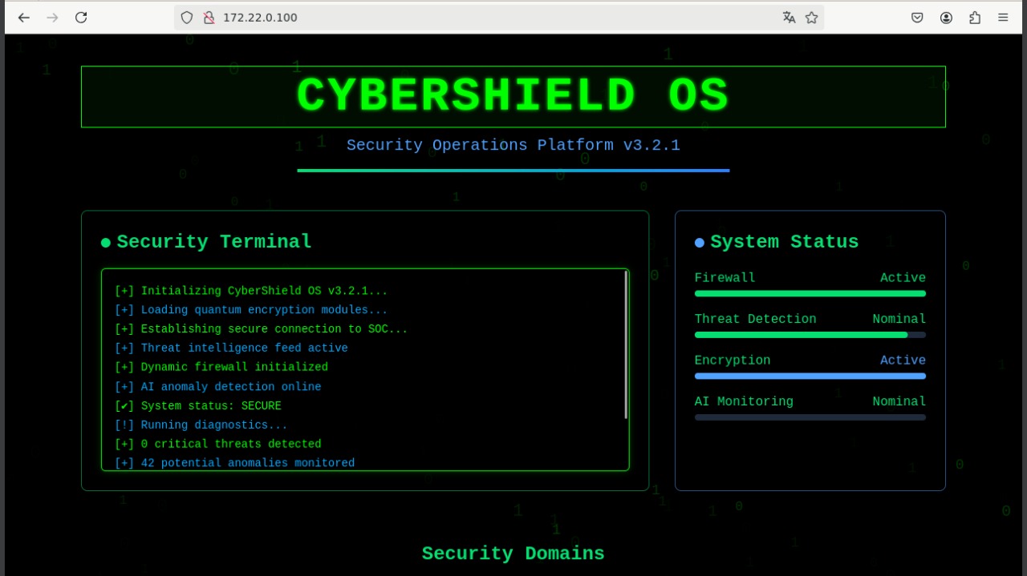This screenshot has width=1027, height=576.
Task: Click the shield tracking protection icon
Action: (x=187, y=18)
